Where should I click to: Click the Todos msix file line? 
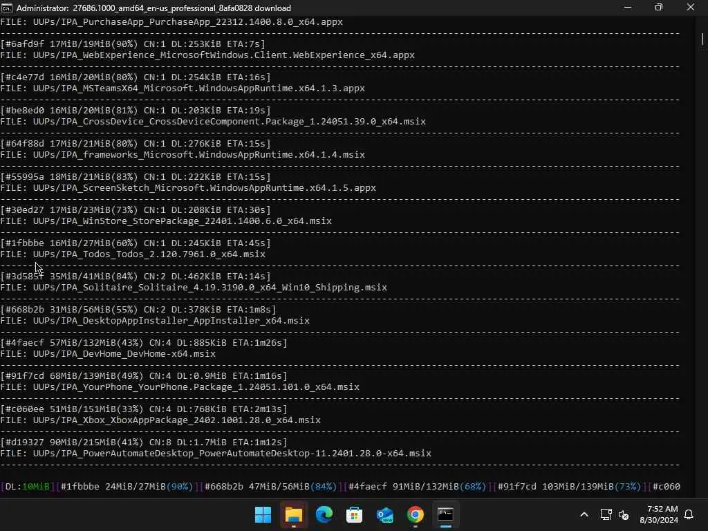(x=133, y=254)
